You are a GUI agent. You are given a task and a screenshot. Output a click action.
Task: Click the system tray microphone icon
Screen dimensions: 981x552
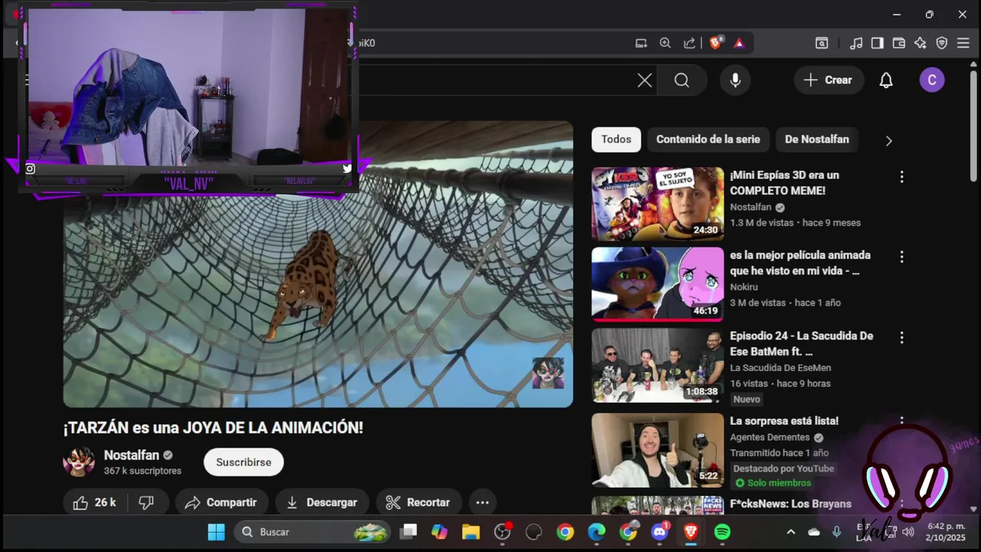pyautogui.click(x=836, y=532)
